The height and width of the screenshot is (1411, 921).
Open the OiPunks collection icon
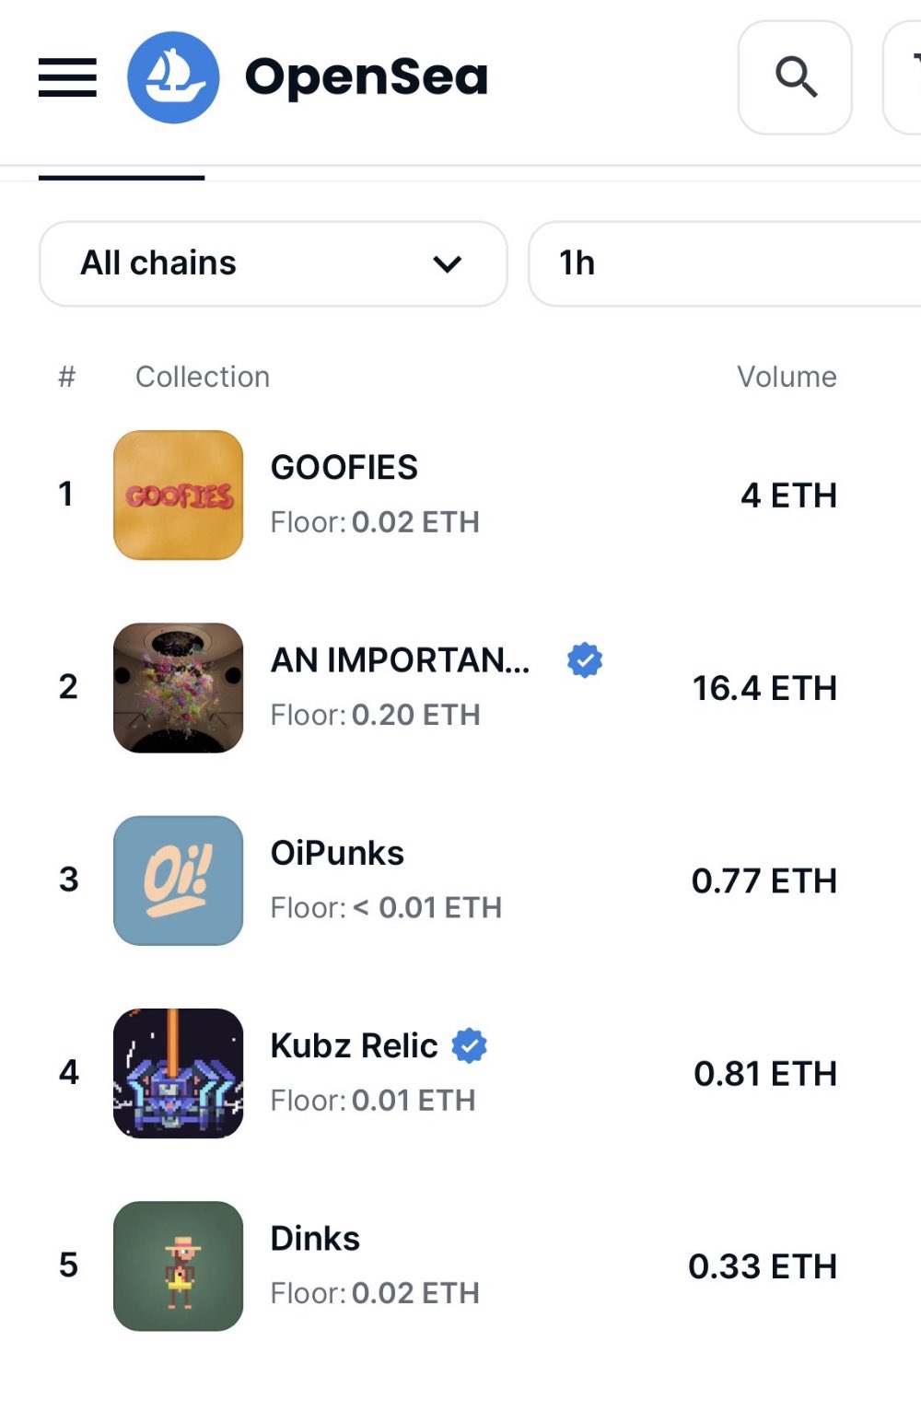pyautogui.click(x=179, y=880)
